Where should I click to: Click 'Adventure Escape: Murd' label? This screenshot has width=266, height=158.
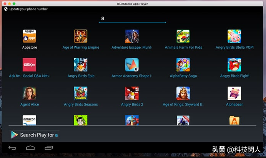point(131,48)
